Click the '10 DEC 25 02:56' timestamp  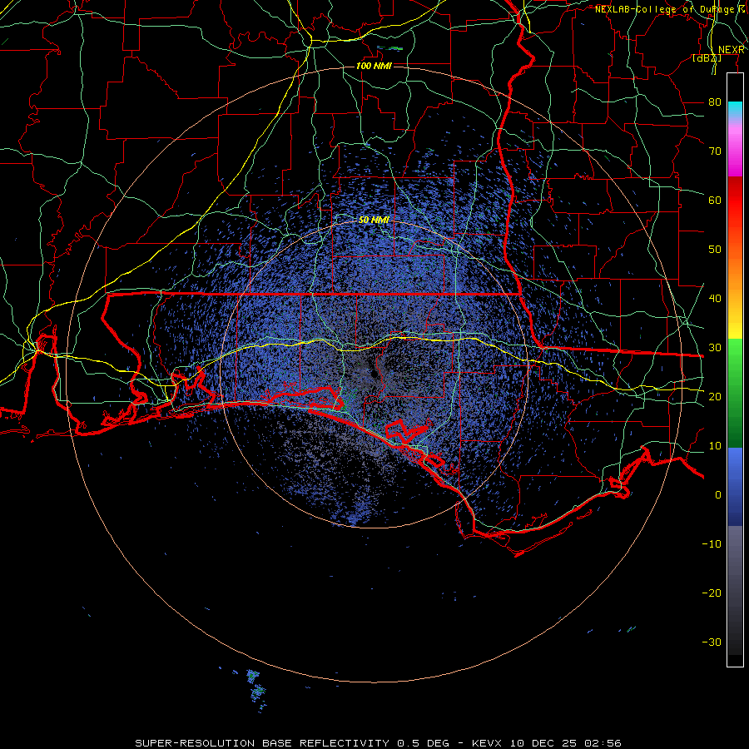pyautogui.click(x=566, y=743)
